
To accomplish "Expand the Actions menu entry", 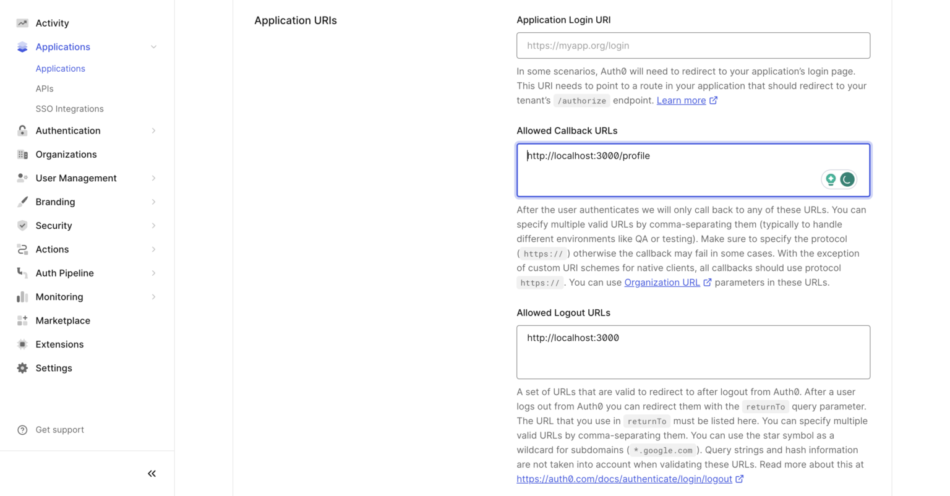I will coord(153,249).
